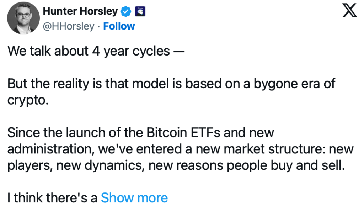Click the word "administration" in the tweet
This screenshot has width=364, height=211.
[x=49, y=149]
